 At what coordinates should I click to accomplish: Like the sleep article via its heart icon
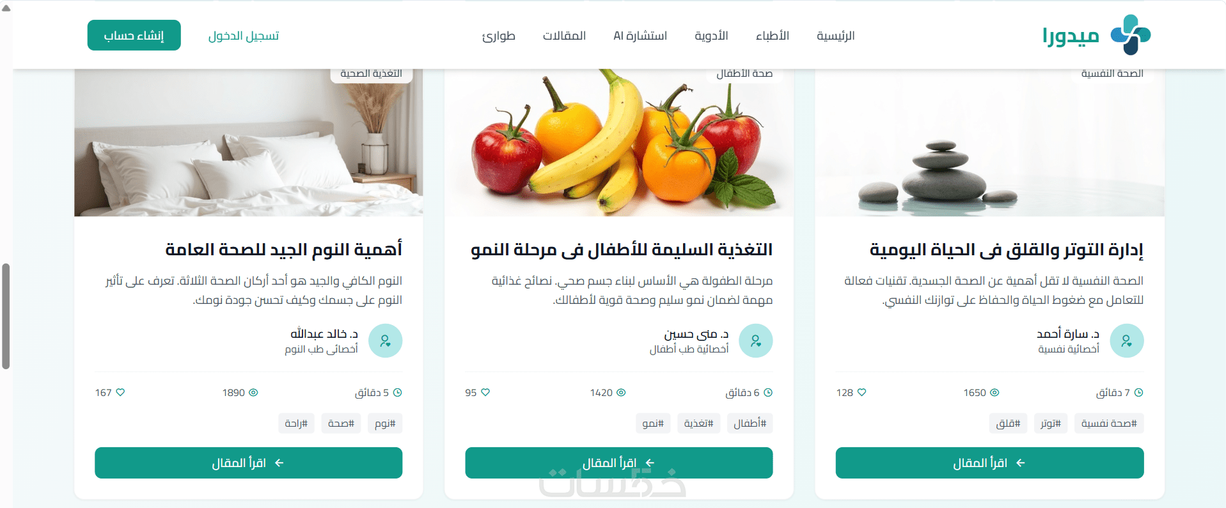click(x=120, y=392)
